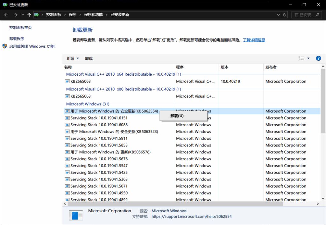Refresh the installed updates list
The width and height of the screenshot is (326, 225).
285,15
